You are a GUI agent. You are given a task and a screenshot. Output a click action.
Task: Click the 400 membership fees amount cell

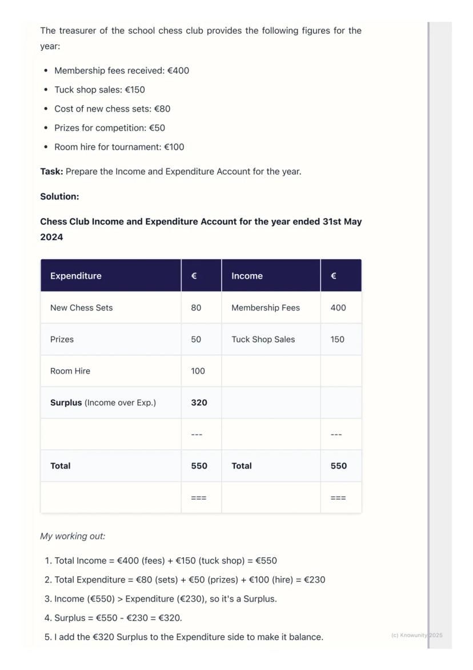[x=338, y=308]
